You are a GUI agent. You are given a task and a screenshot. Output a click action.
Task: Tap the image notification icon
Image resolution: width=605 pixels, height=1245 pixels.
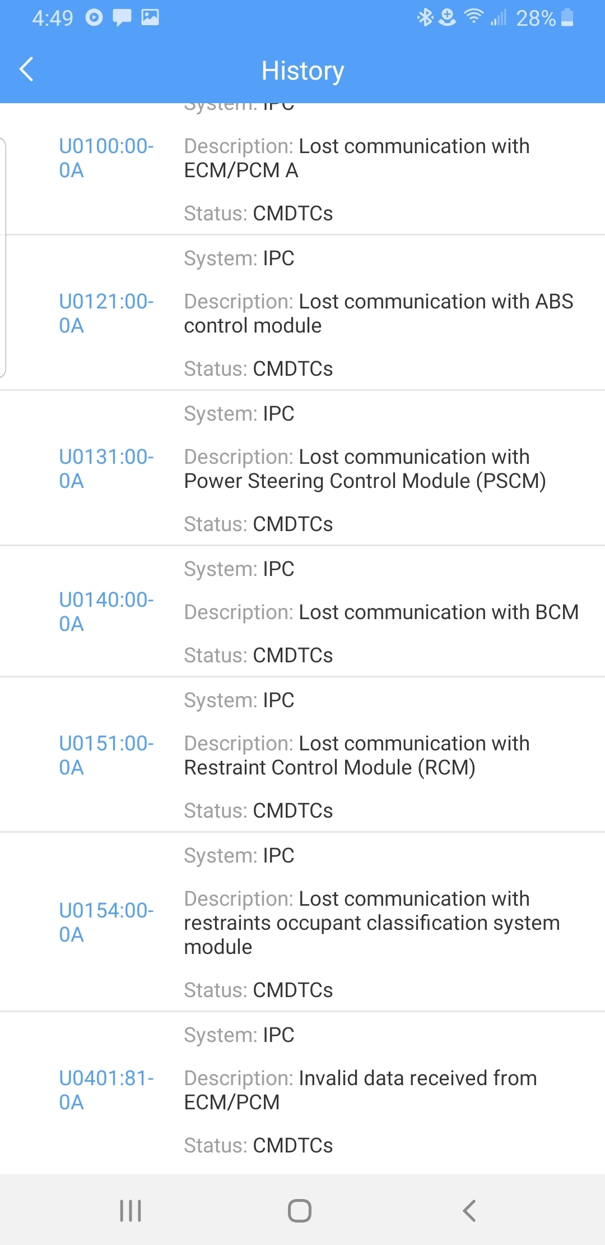[150, 18]
